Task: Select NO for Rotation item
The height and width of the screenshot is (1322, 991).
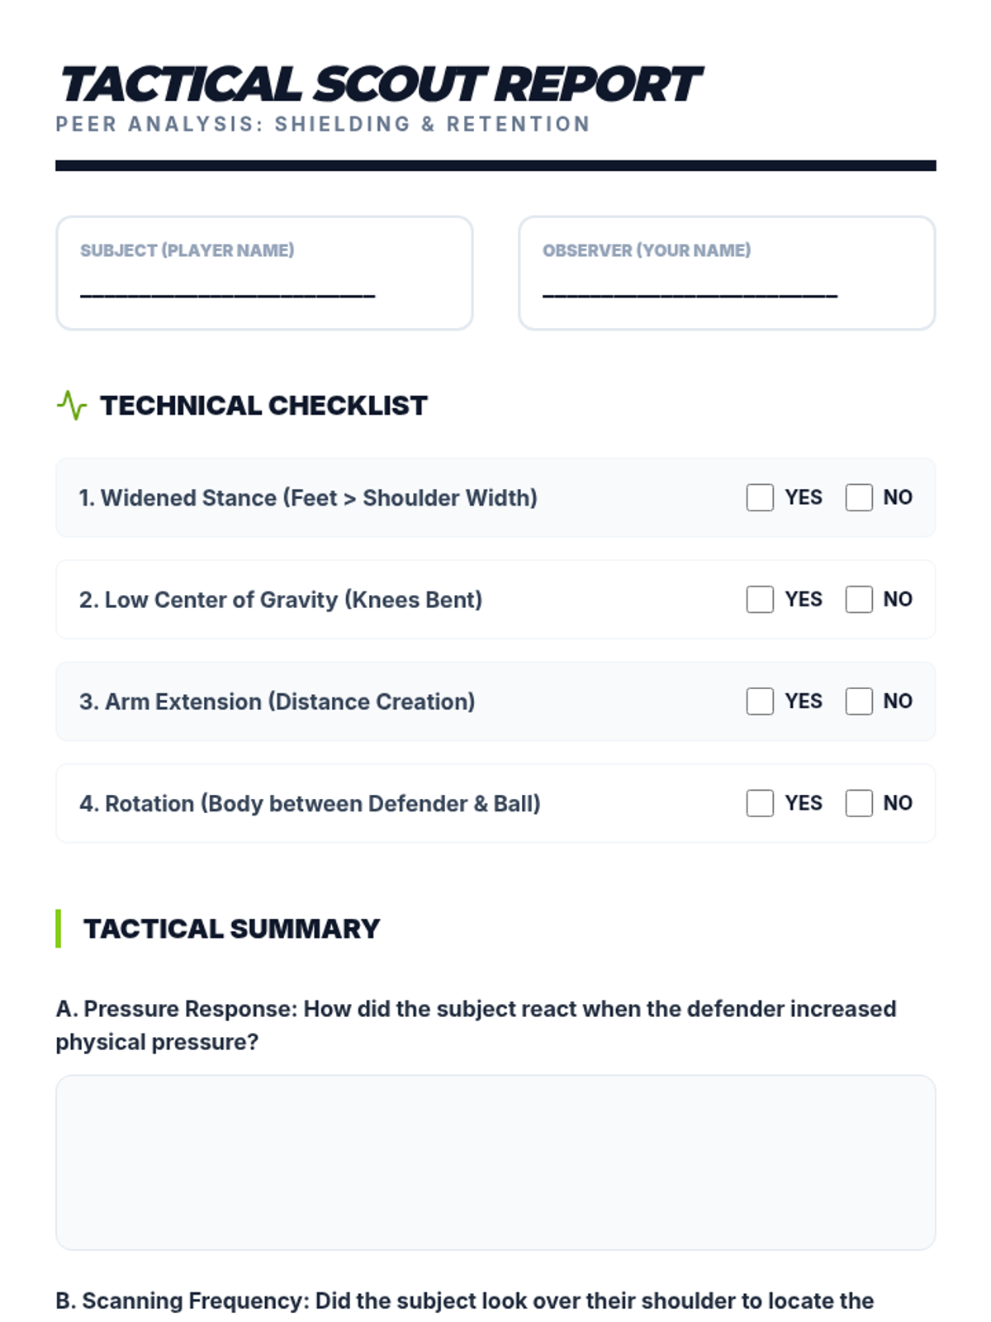Action: pos(859,803)
